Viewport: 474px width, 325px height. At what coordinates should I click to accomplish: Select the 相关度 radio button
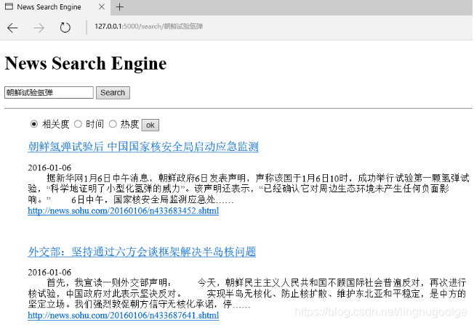34,124
